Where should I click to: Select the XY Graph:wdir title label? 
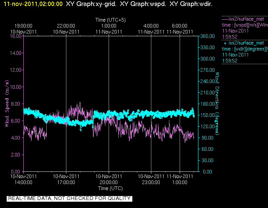pos(191,4)
